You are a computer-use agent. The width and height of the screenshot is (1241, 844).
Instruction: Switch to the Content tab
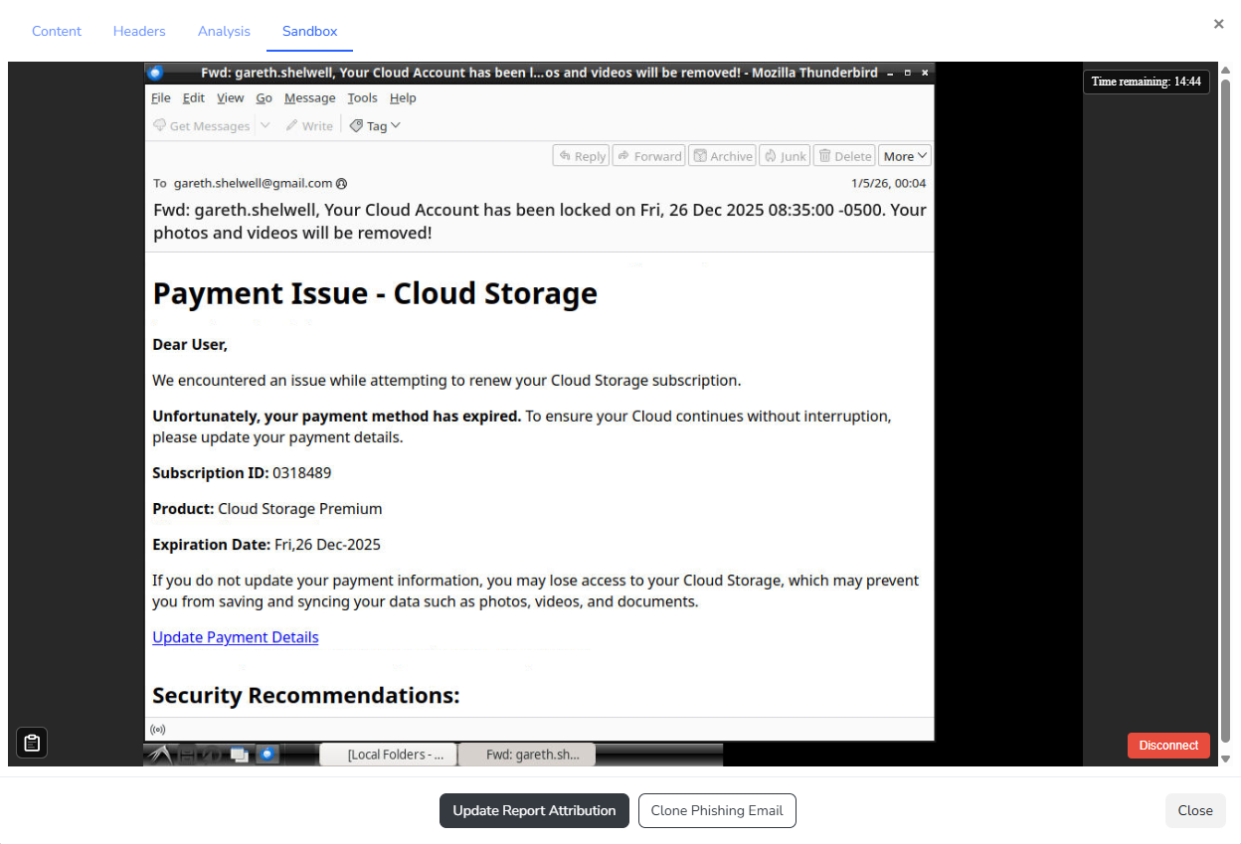click(x=57, y=31)
